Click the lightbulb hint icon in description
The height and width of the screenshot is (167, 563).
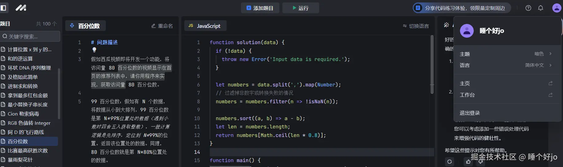coord(94,50)
